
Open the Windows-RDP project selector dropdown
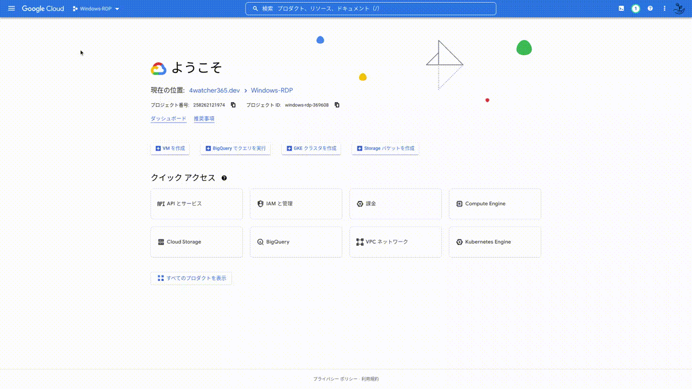coord(96,9)
